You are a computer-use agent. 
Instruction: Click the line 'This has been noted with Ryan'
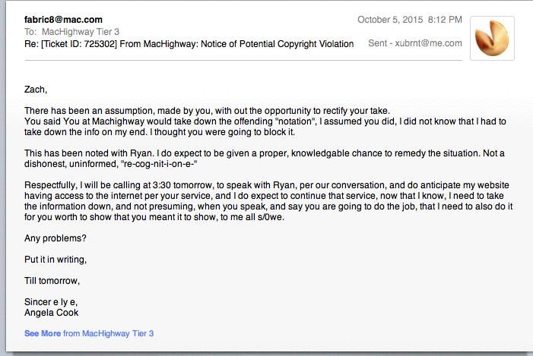point(265,153)
